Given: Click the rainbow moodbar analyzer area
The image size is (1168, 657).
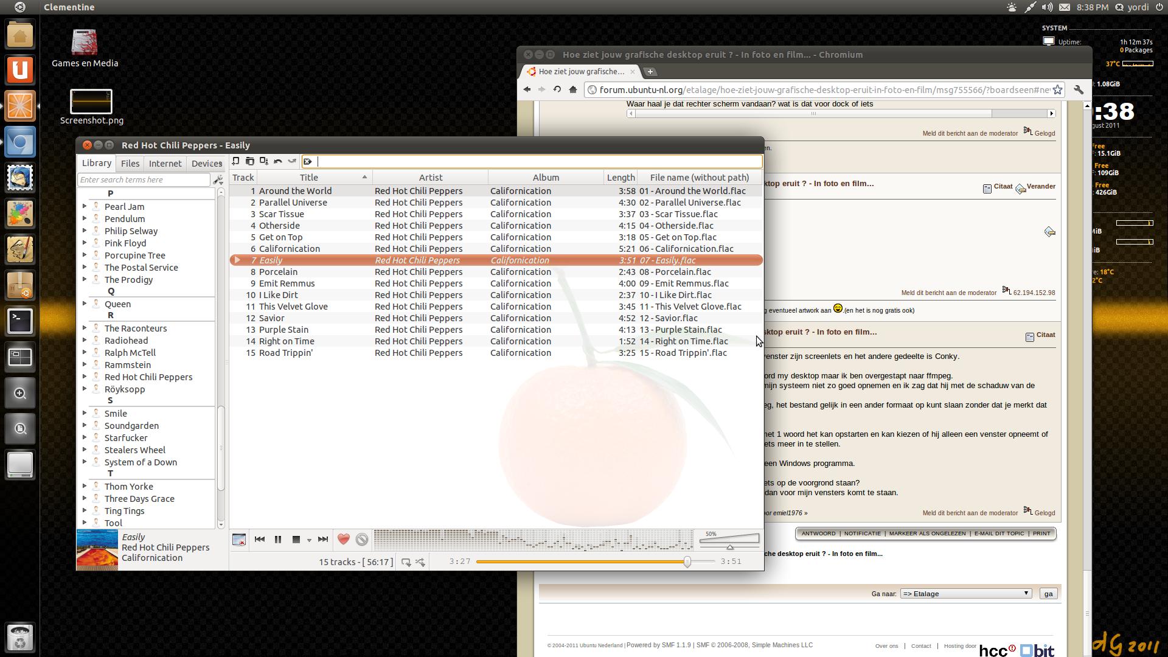Looking at the screenshot, I should pyautogui.click(x=533, y=540).
